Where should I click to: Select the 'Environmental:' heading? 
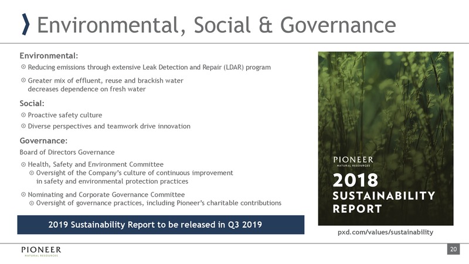tap(49, 56)
